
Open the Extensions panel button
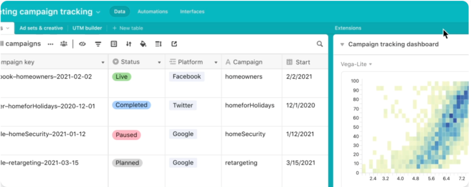(x=348, y=28)
